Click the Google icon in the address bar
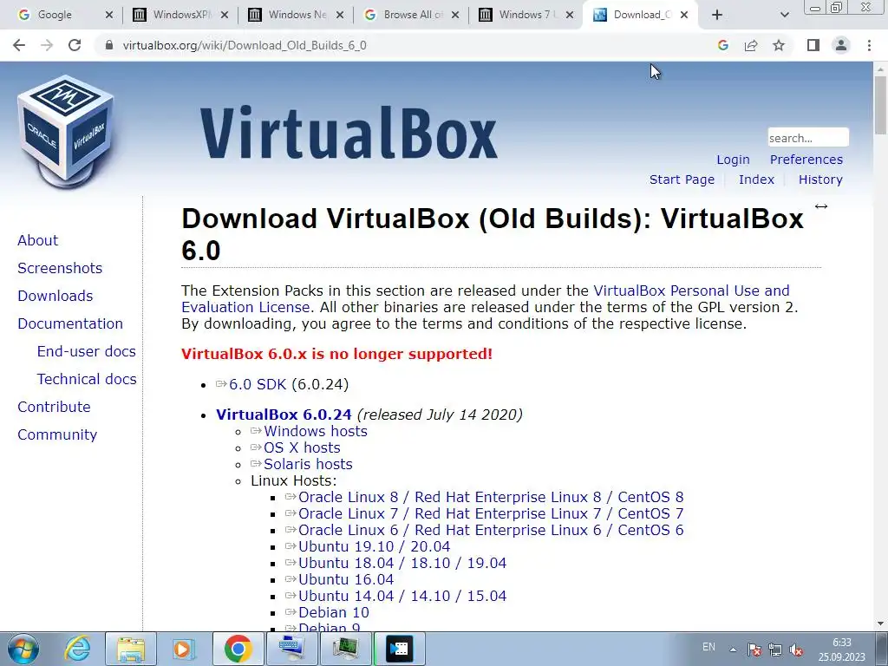Viewport: 888px width, 666px height. click(723, 45)
